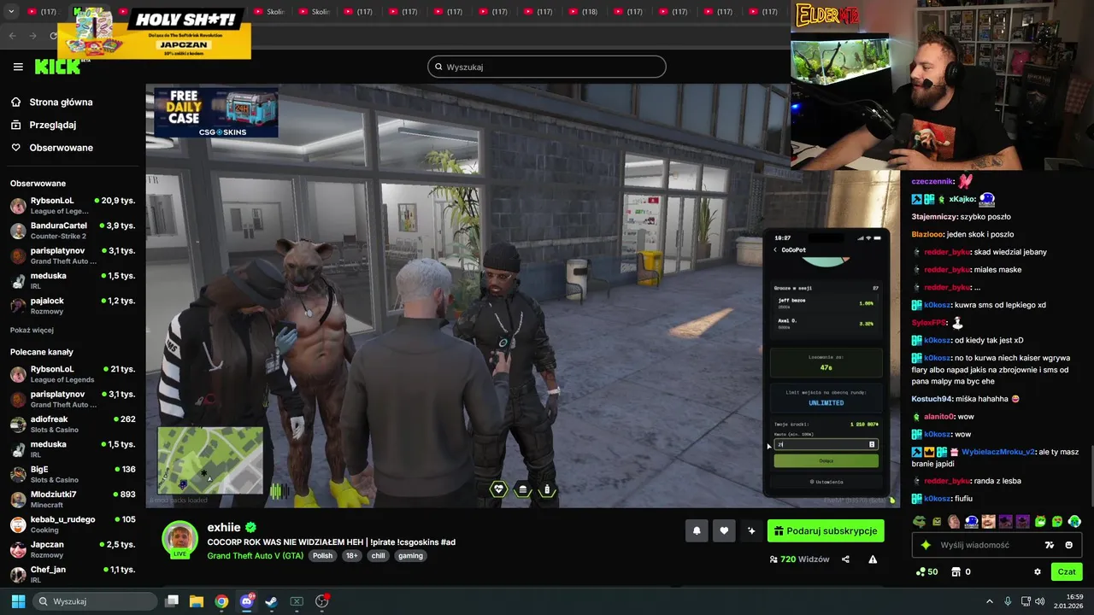Click the amount stepper in phone Kwota field
The width and height of the screenshot is (1094, 615).
point(872,444)
